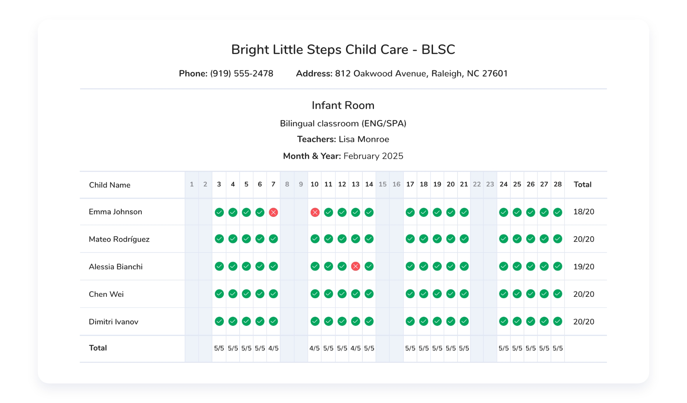Toggle Dimitri Ivanov's attendance on day 11
The height and width of the screenshot is (403, 687).
point(328,321)
